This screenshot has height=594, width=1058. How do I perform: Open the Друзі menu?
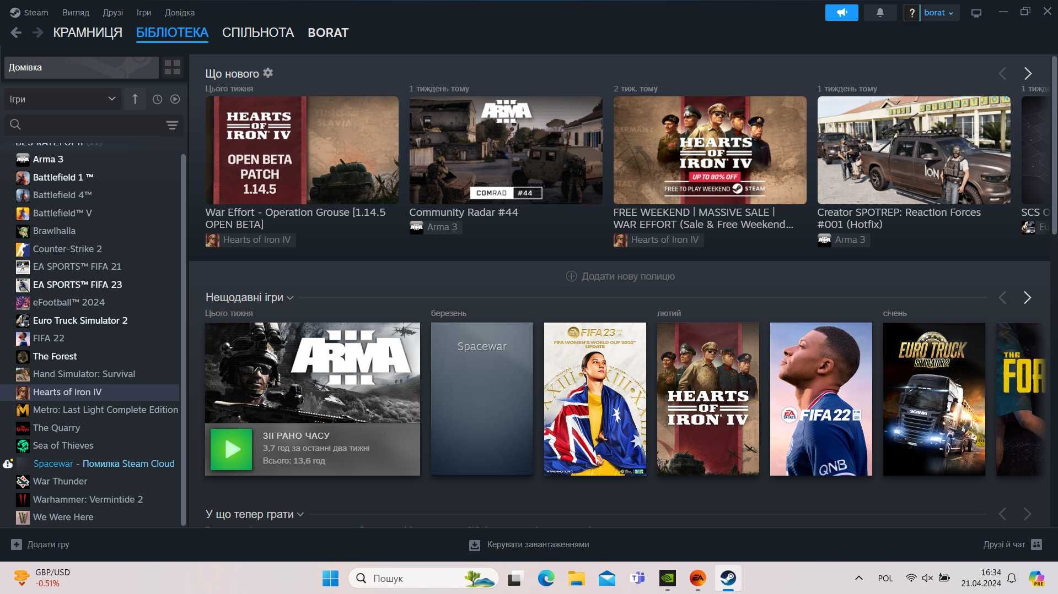(113, 13)
